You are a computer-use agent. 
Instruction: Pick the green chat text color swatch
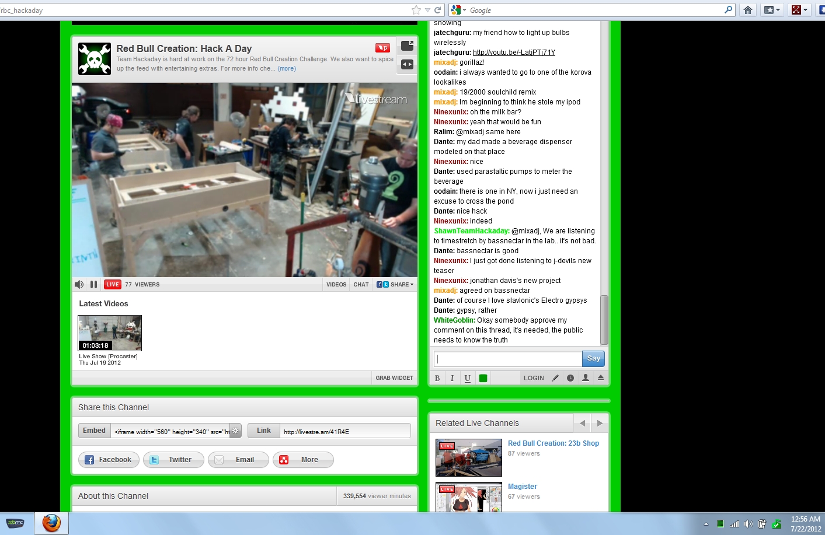483,378
